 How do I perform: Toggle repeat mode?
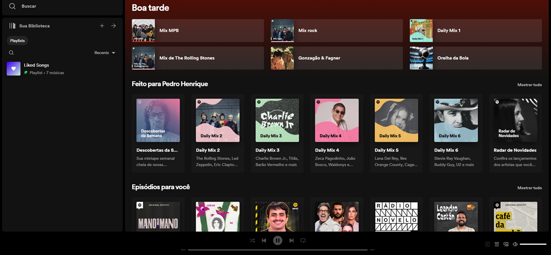303,240
